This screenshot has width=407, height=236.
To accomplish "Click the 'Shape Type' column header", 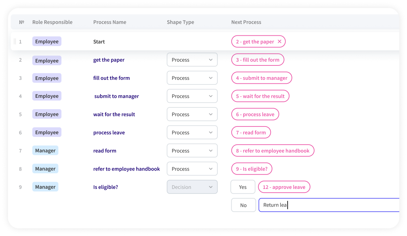I will point(180,22).
